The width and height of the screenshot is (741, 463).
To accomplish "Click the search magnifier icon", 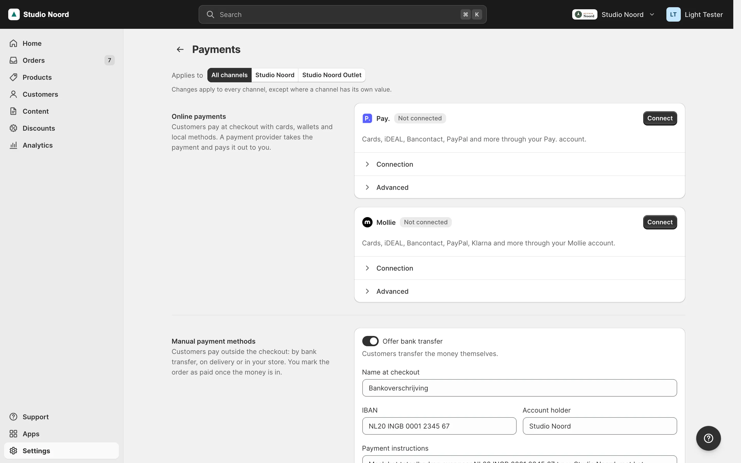I will pos(210,14).
